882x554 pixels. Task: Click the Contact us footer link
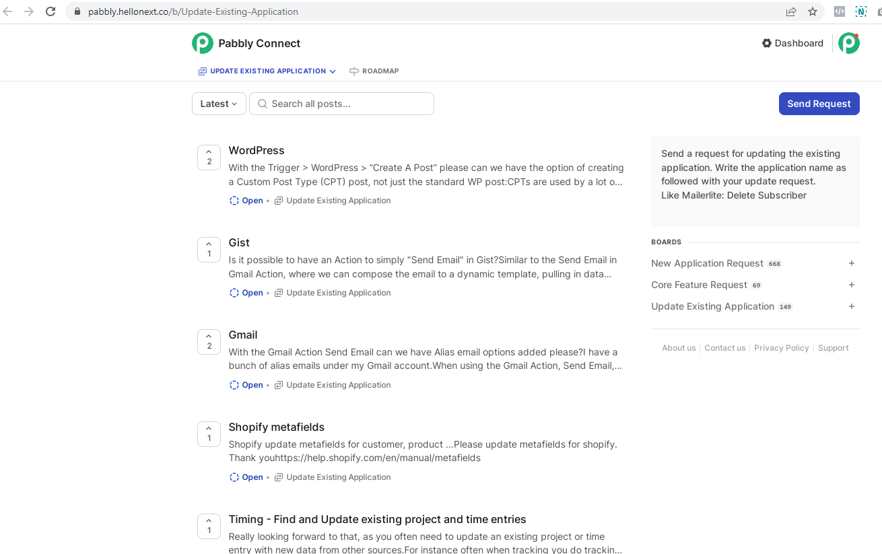(x=725, y=348)
